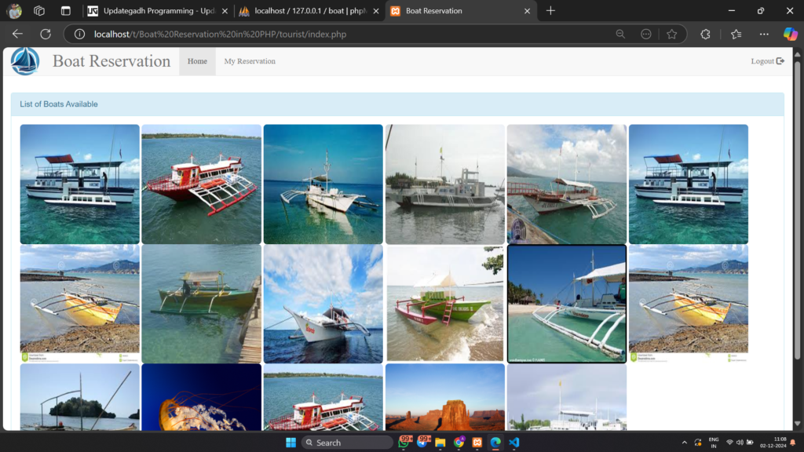
Task: Show hidden system tray icons
Action: (684, 443)
